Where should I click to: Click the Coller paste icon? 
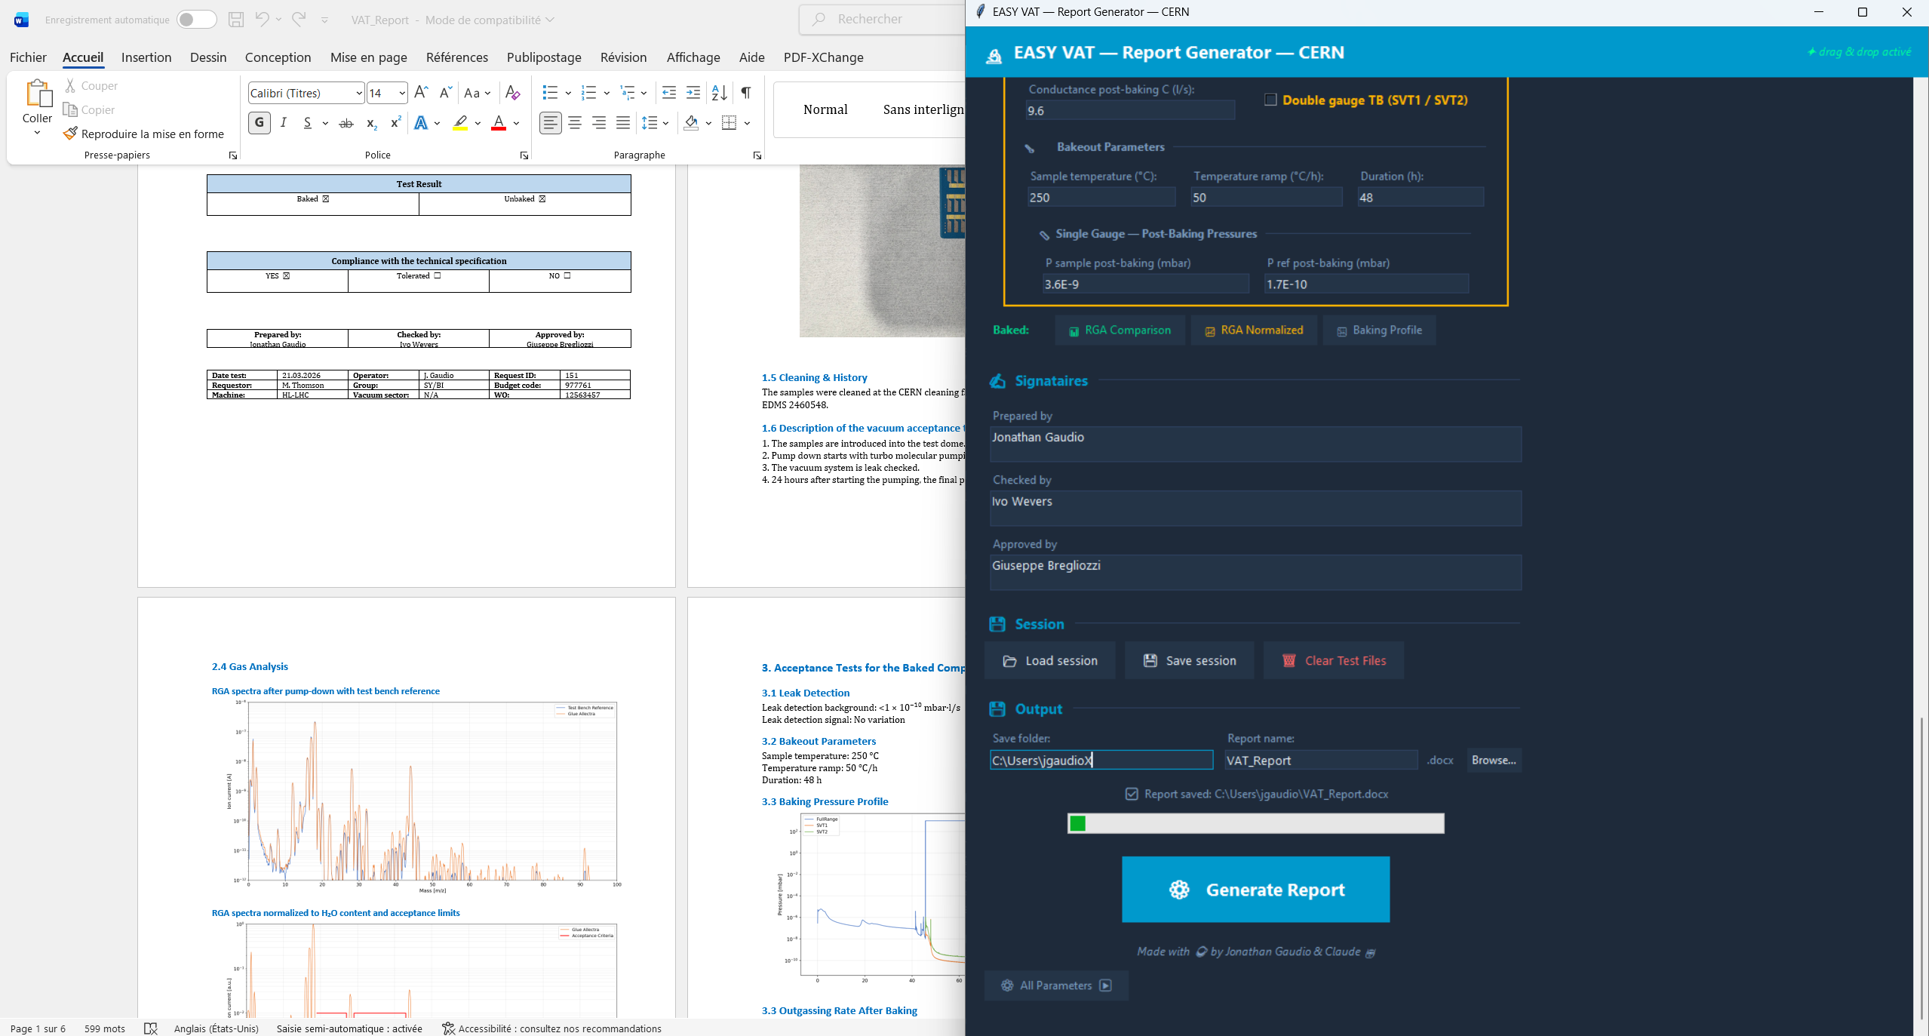pyautogui.click(x=38, y=94)
